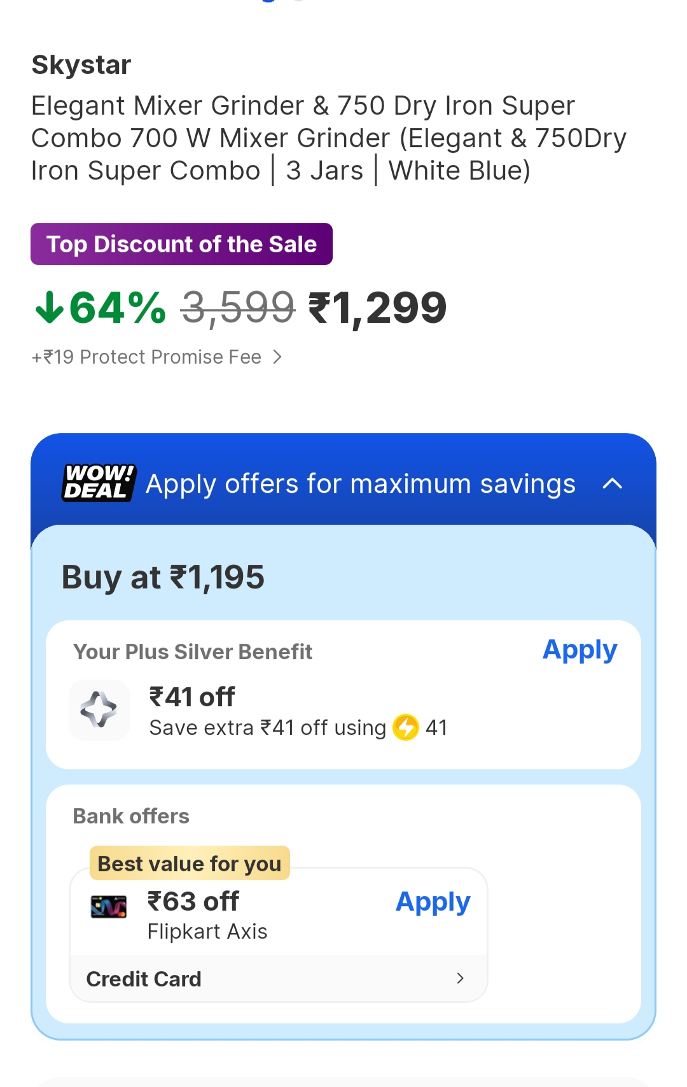Image resolution: width=687 pixels, height=1087 pixels.
Task: Collapse the offers section with the up chevron
Action: point(612,484)
